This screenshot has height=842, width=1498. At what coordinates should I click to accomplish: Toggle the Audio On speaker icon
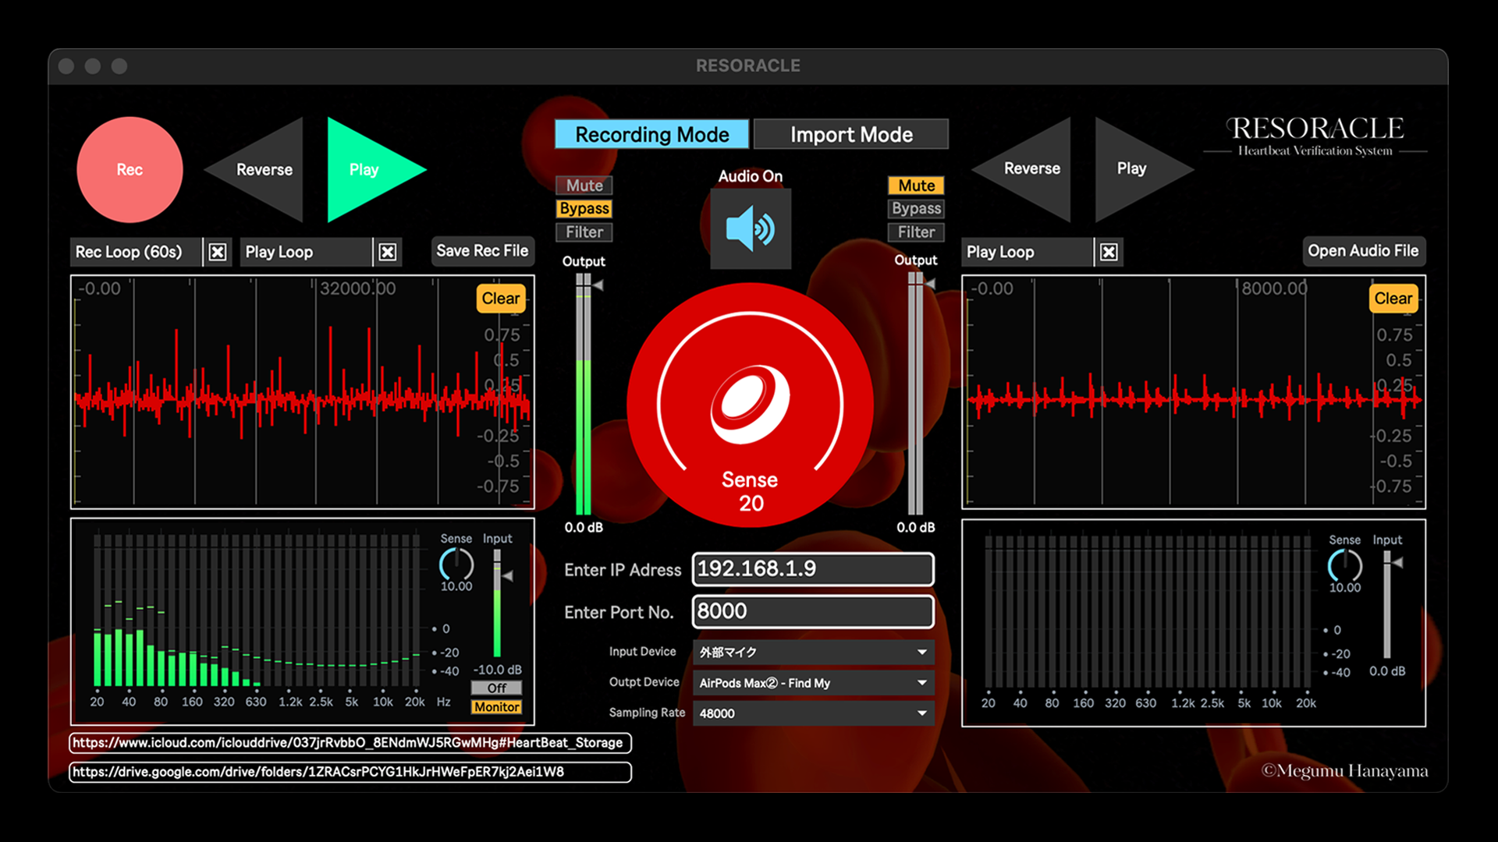pyautogui.click(x=750, y=229)
